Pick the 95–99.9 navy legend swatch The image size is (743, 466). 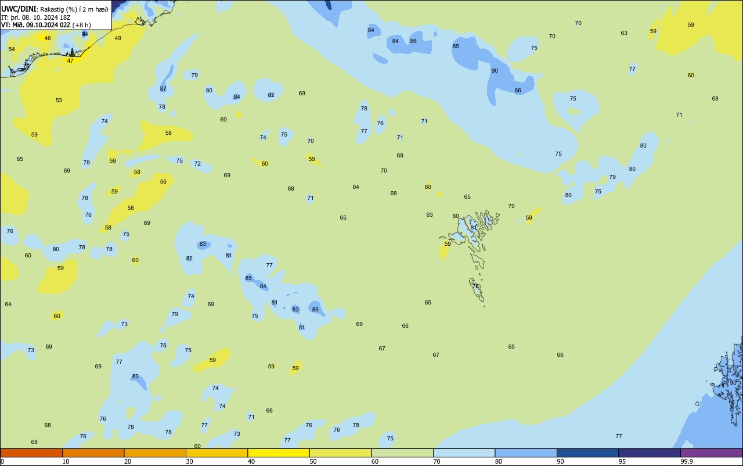point(650,453)
